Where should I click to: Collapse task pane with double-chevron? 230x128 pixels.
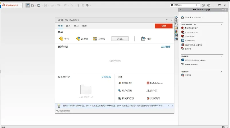(180, 10)
